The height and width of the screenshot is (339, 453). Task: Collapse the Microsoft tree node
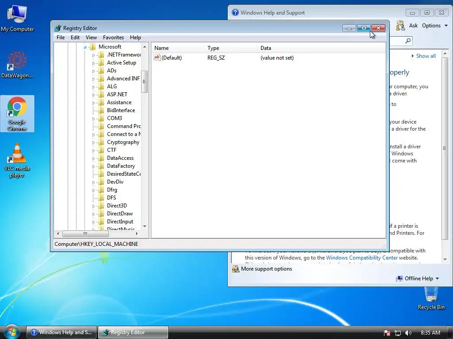click(85, 47)
